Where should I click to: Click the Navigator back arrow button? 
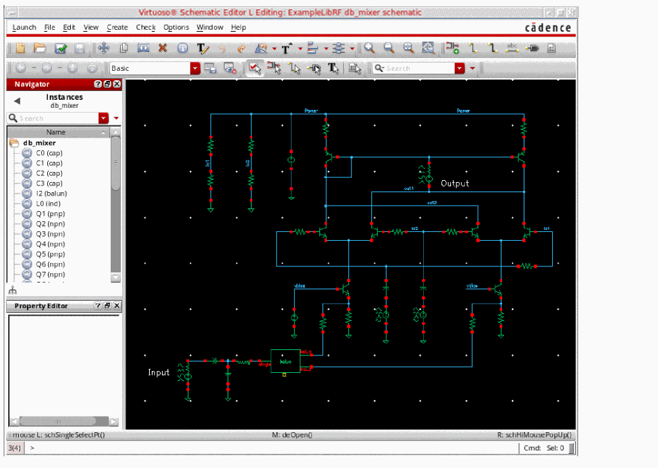18,101
